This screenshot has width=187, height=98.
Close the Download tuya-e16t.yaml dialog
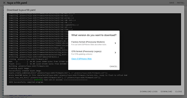point(179,92)
